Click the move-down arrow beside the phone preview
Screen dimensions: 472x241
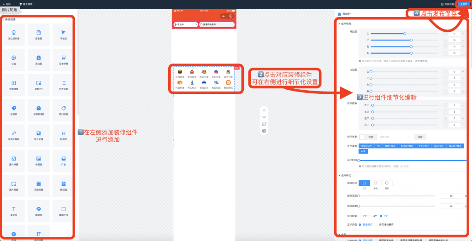[264, 117]
